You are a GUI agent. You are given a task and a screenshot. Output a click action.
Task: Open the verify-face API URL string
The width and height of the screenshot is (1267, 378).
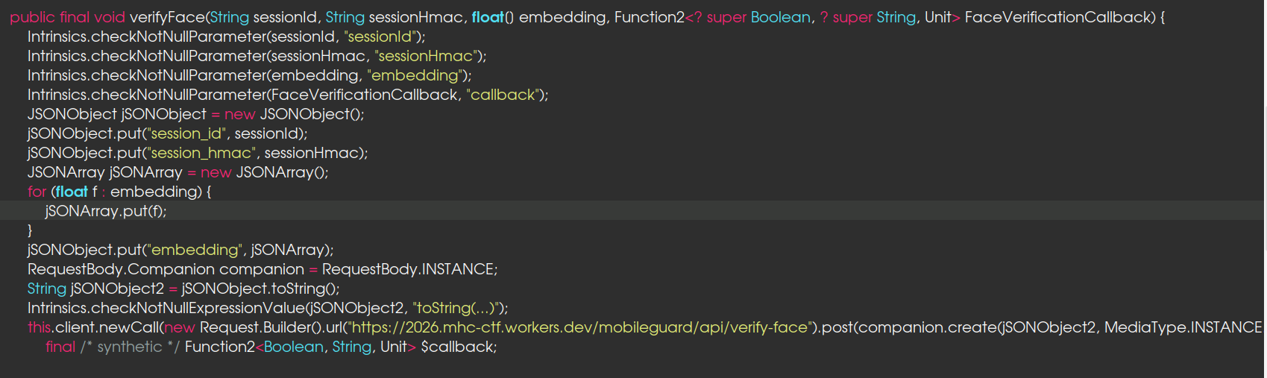pos(579,327)
